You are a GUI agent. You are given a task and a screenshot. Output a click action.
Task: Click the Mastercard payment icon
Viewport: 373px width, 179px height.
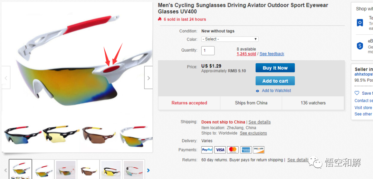pyautogui.click(x=233, y=150)
